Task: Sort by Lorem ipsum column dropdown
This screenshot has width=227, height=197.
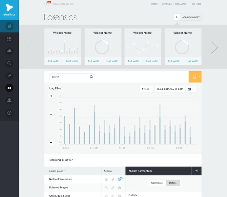Action: click(x=57, y=171)
